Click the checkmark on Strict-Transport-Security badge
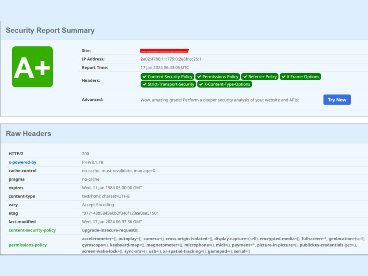 click(x=145, y=84)
